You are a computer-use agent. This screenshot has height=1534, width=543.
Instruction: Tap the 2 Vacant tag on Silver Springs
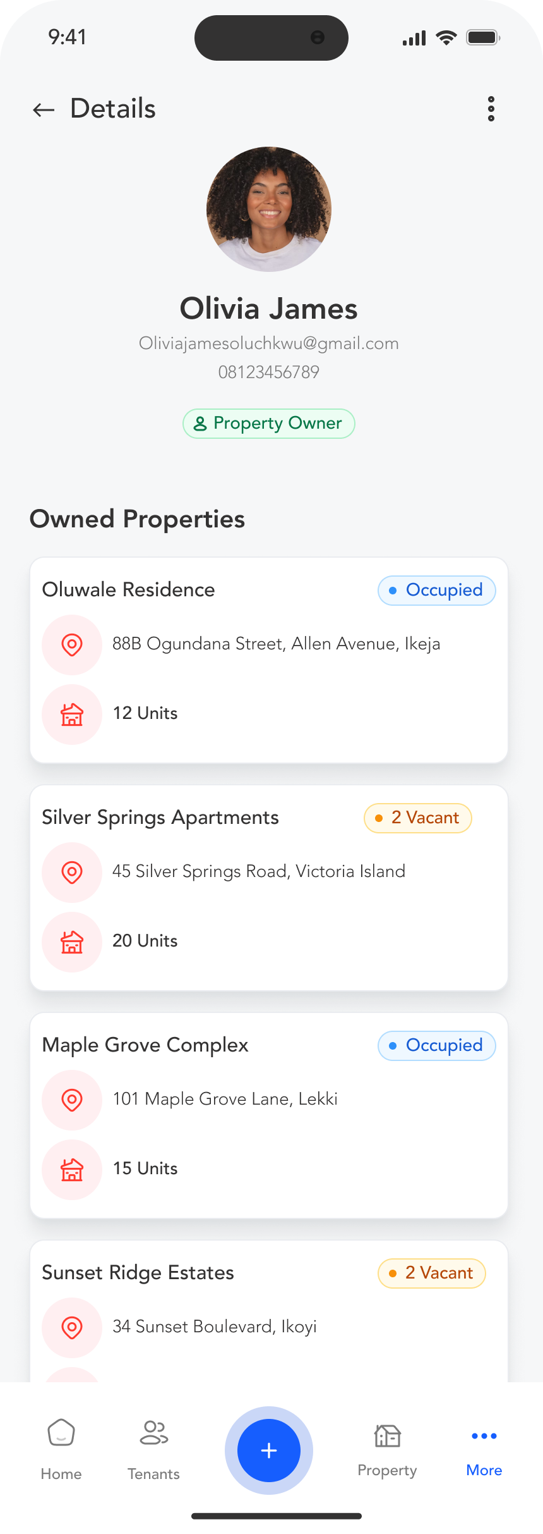tap(417, 818)
